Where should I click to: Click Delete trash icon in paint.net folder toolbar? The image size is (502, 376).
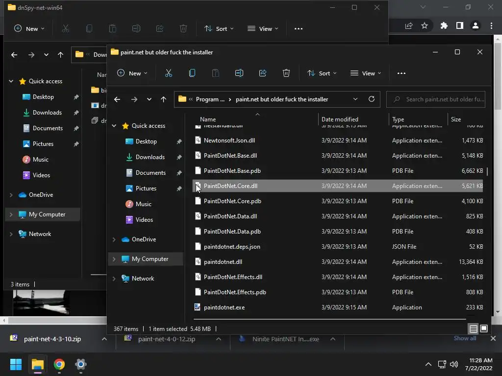pyautogui.click(x=286, y=73)
